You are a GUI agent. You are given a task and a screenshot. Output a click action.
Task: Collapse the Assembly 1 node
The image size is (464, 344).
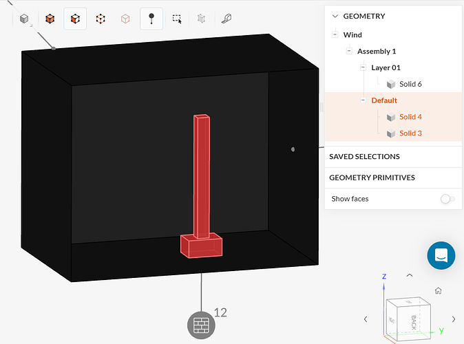point(349,51)
